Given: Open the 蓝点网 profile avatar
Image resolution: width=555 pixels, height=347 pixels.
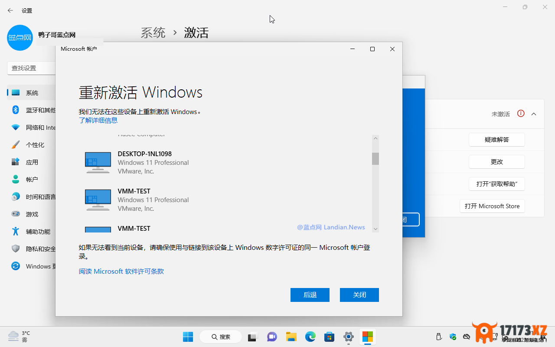Looking at the screenshot, I should pyautogui.click(x=20, y=38).
